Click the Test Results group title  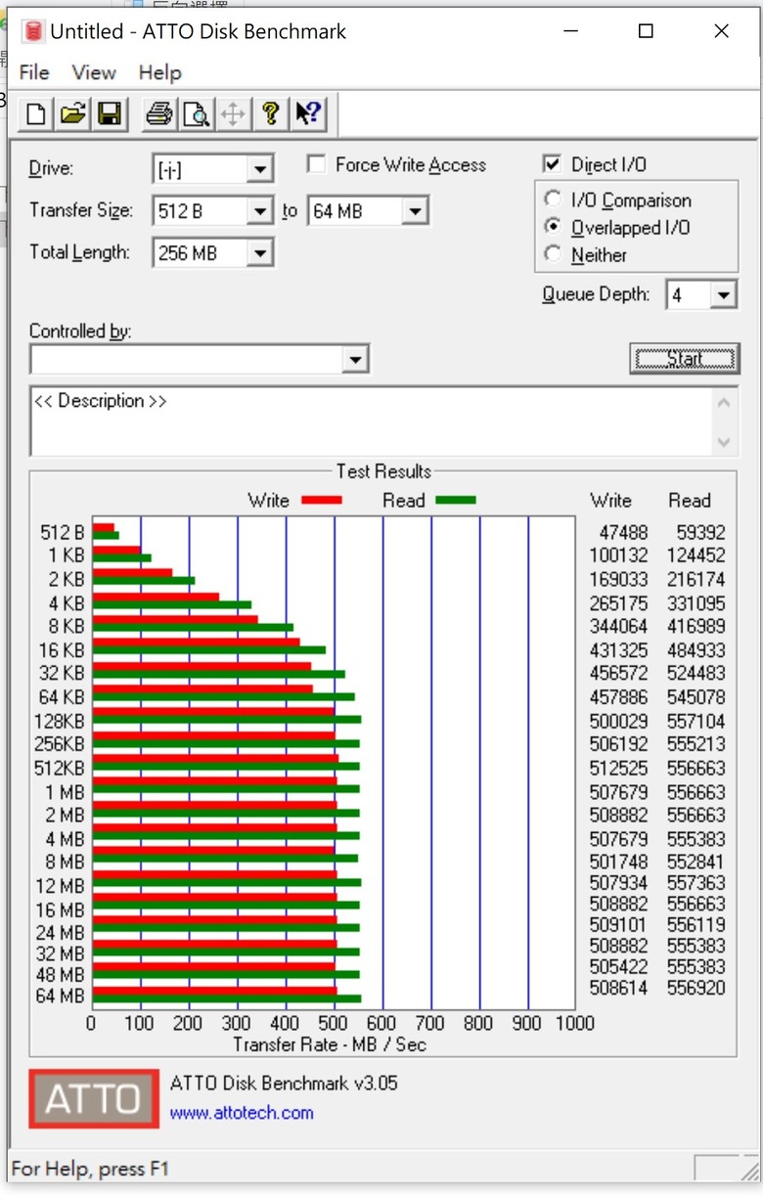pos(383,471)
